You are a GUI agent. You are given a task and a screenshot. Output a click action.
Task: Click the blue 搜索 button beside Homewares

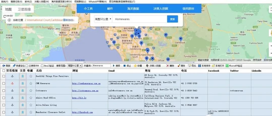[173, 19]
